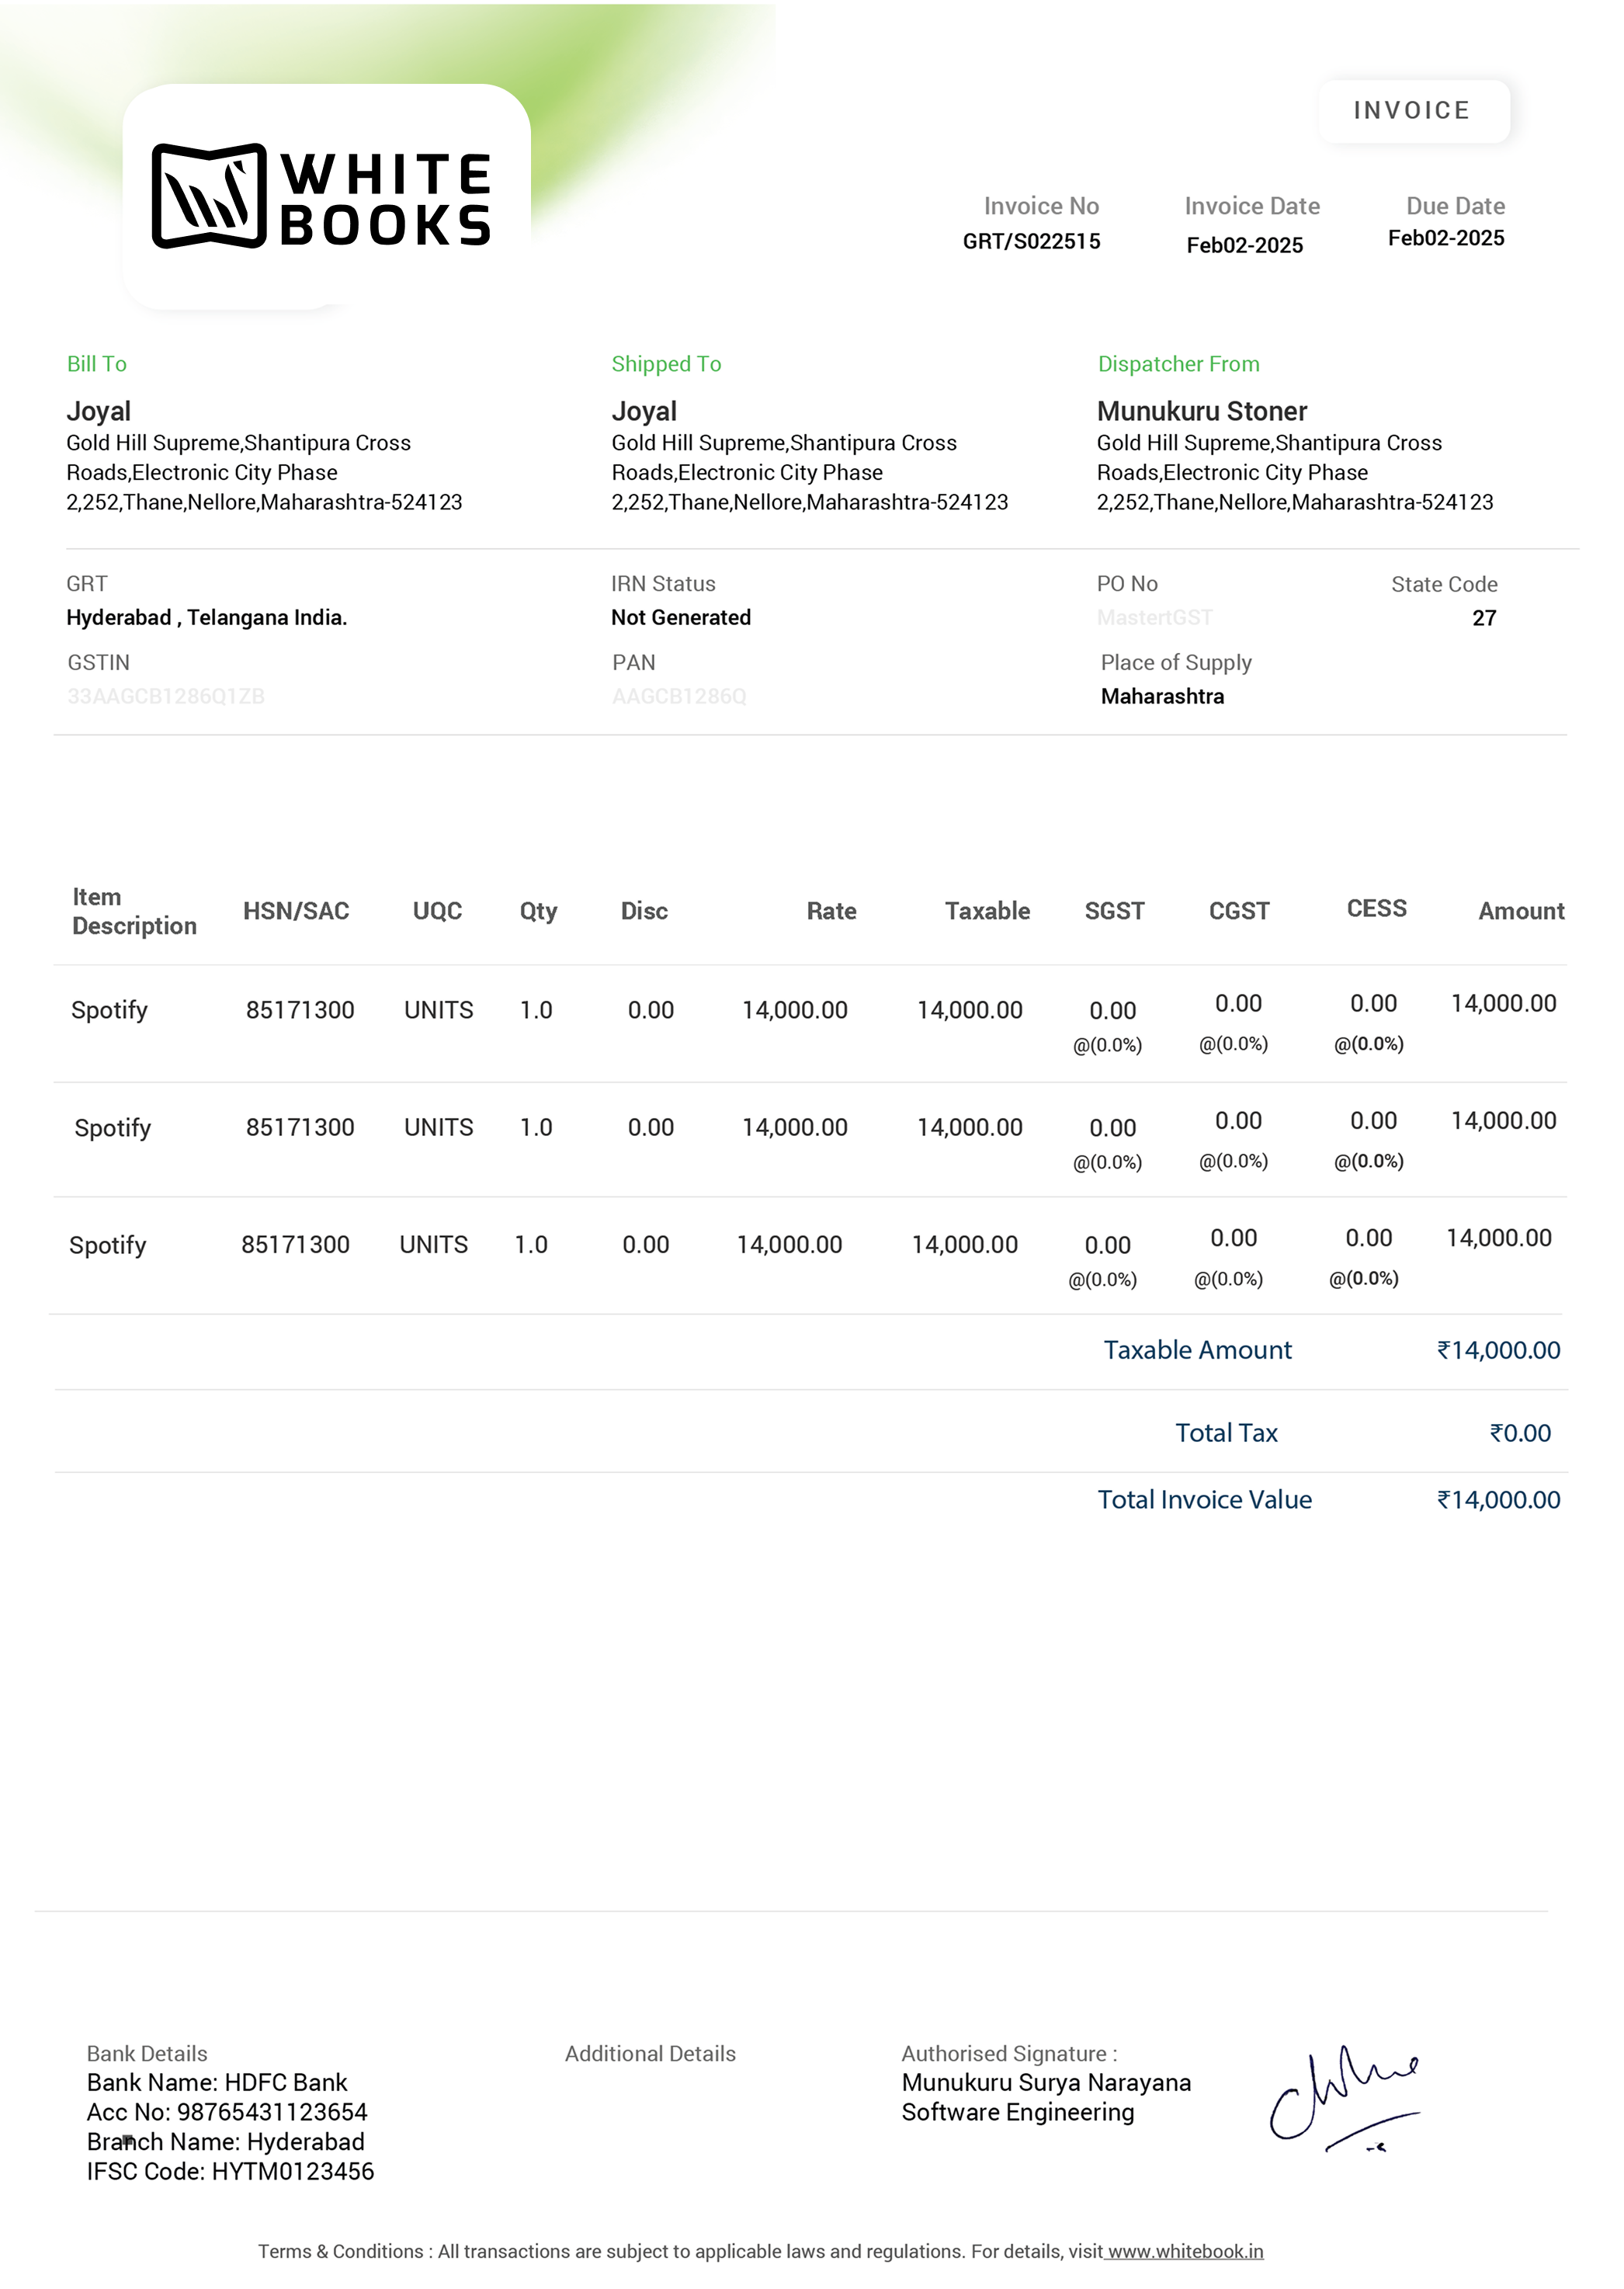Select the Bank Name: HDFC Bank line
The width and height of the screenshot is (1624, 2289).
click(x=217, y=2083)
